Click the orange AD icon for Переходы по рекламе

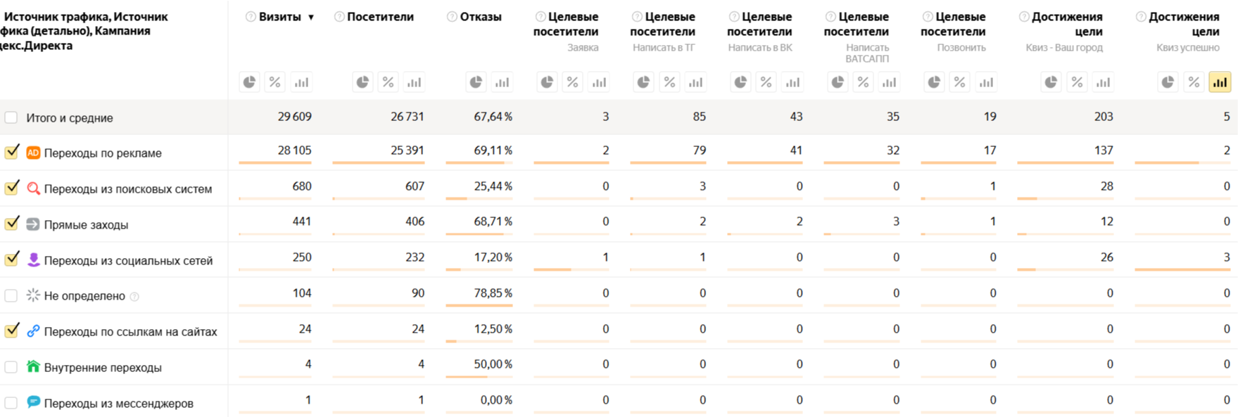33,153
